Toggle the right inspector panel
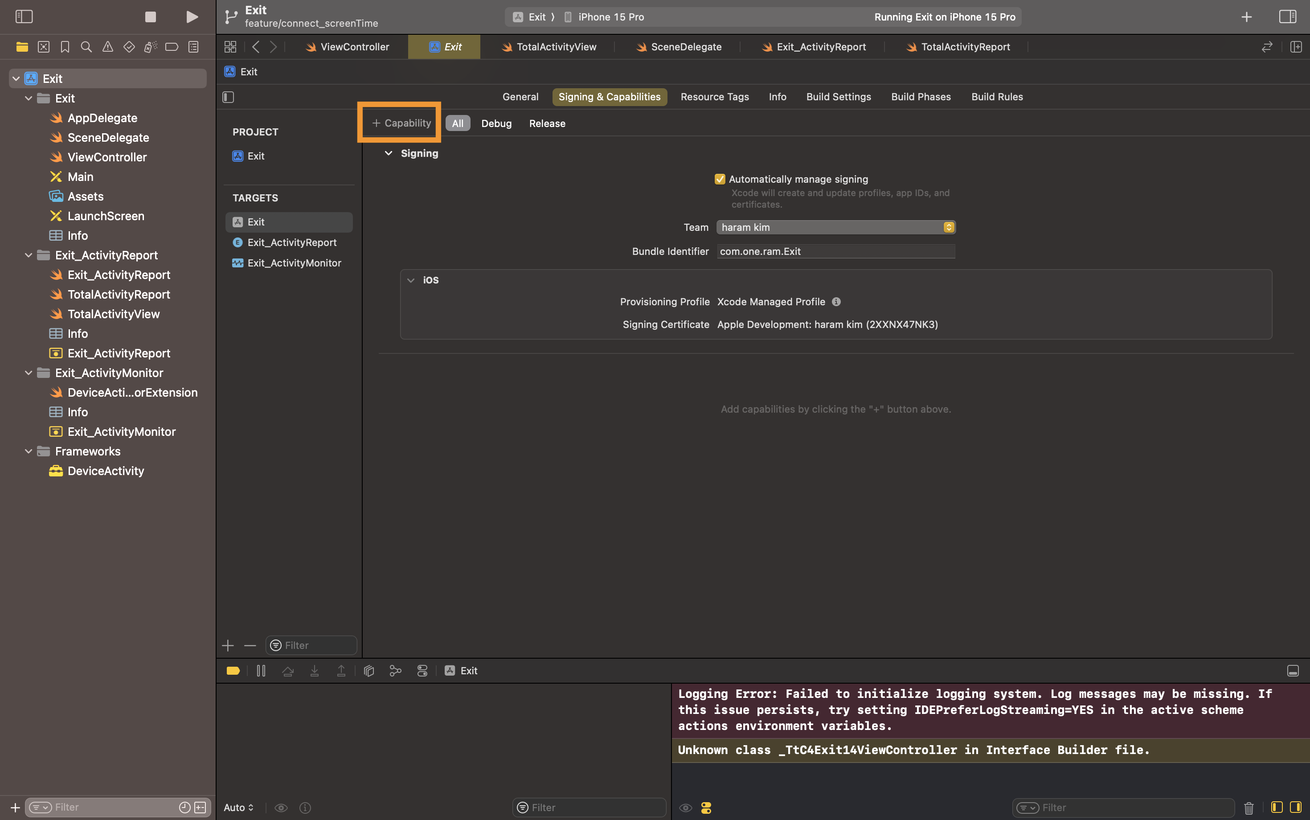Screen dimensions: 1310x820 point(1287,17)
